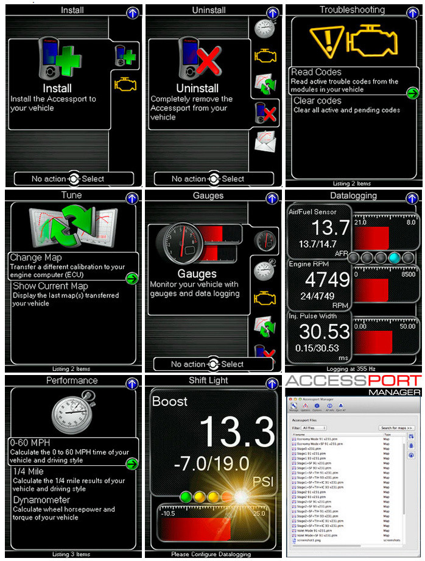425x561 pixels.
Task: Click the blue up arrow on Performance screen
Action: point(132,384)
